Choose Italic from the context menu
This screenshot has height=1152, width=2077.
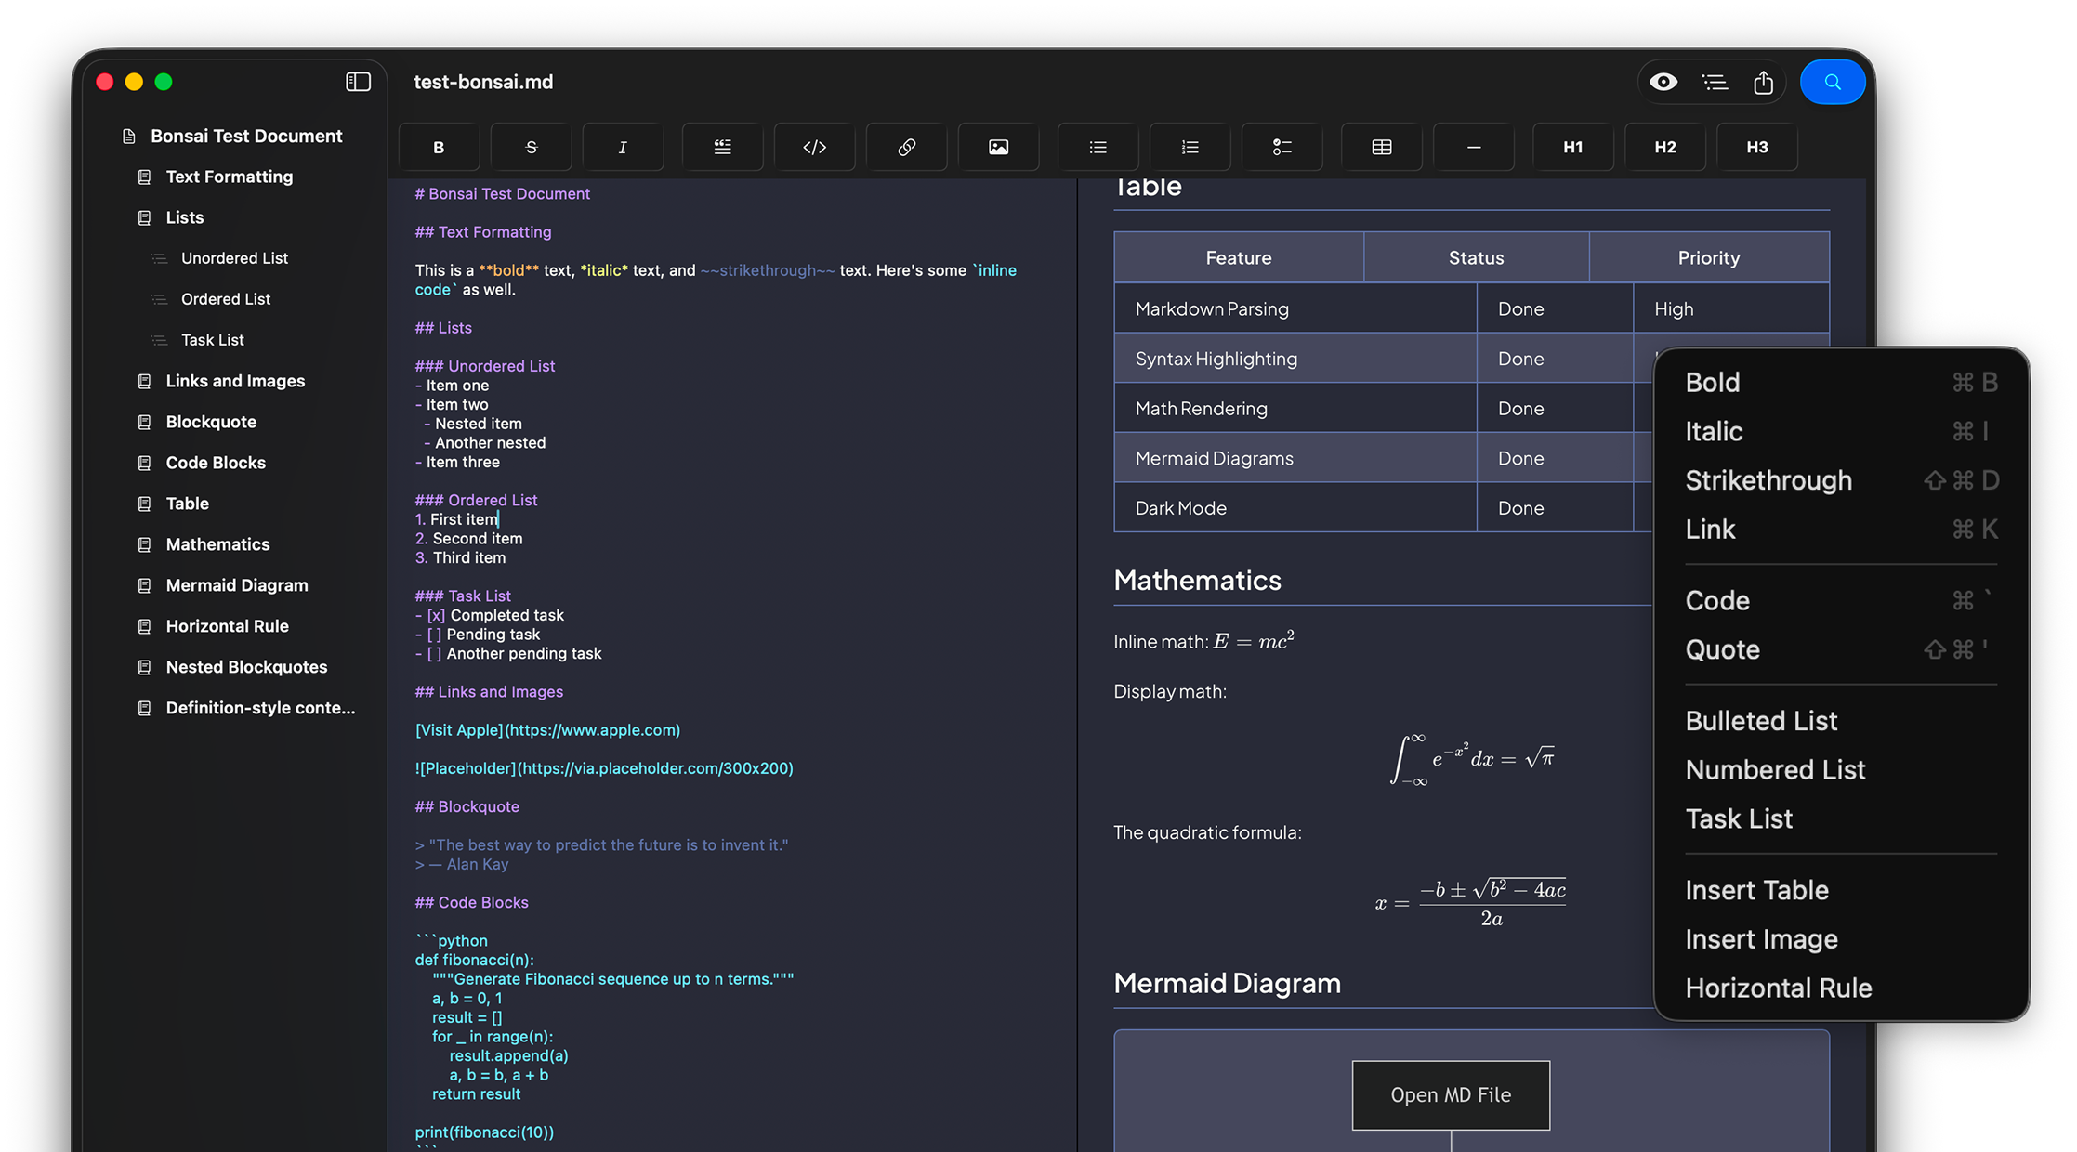[x=1841, y=431]
